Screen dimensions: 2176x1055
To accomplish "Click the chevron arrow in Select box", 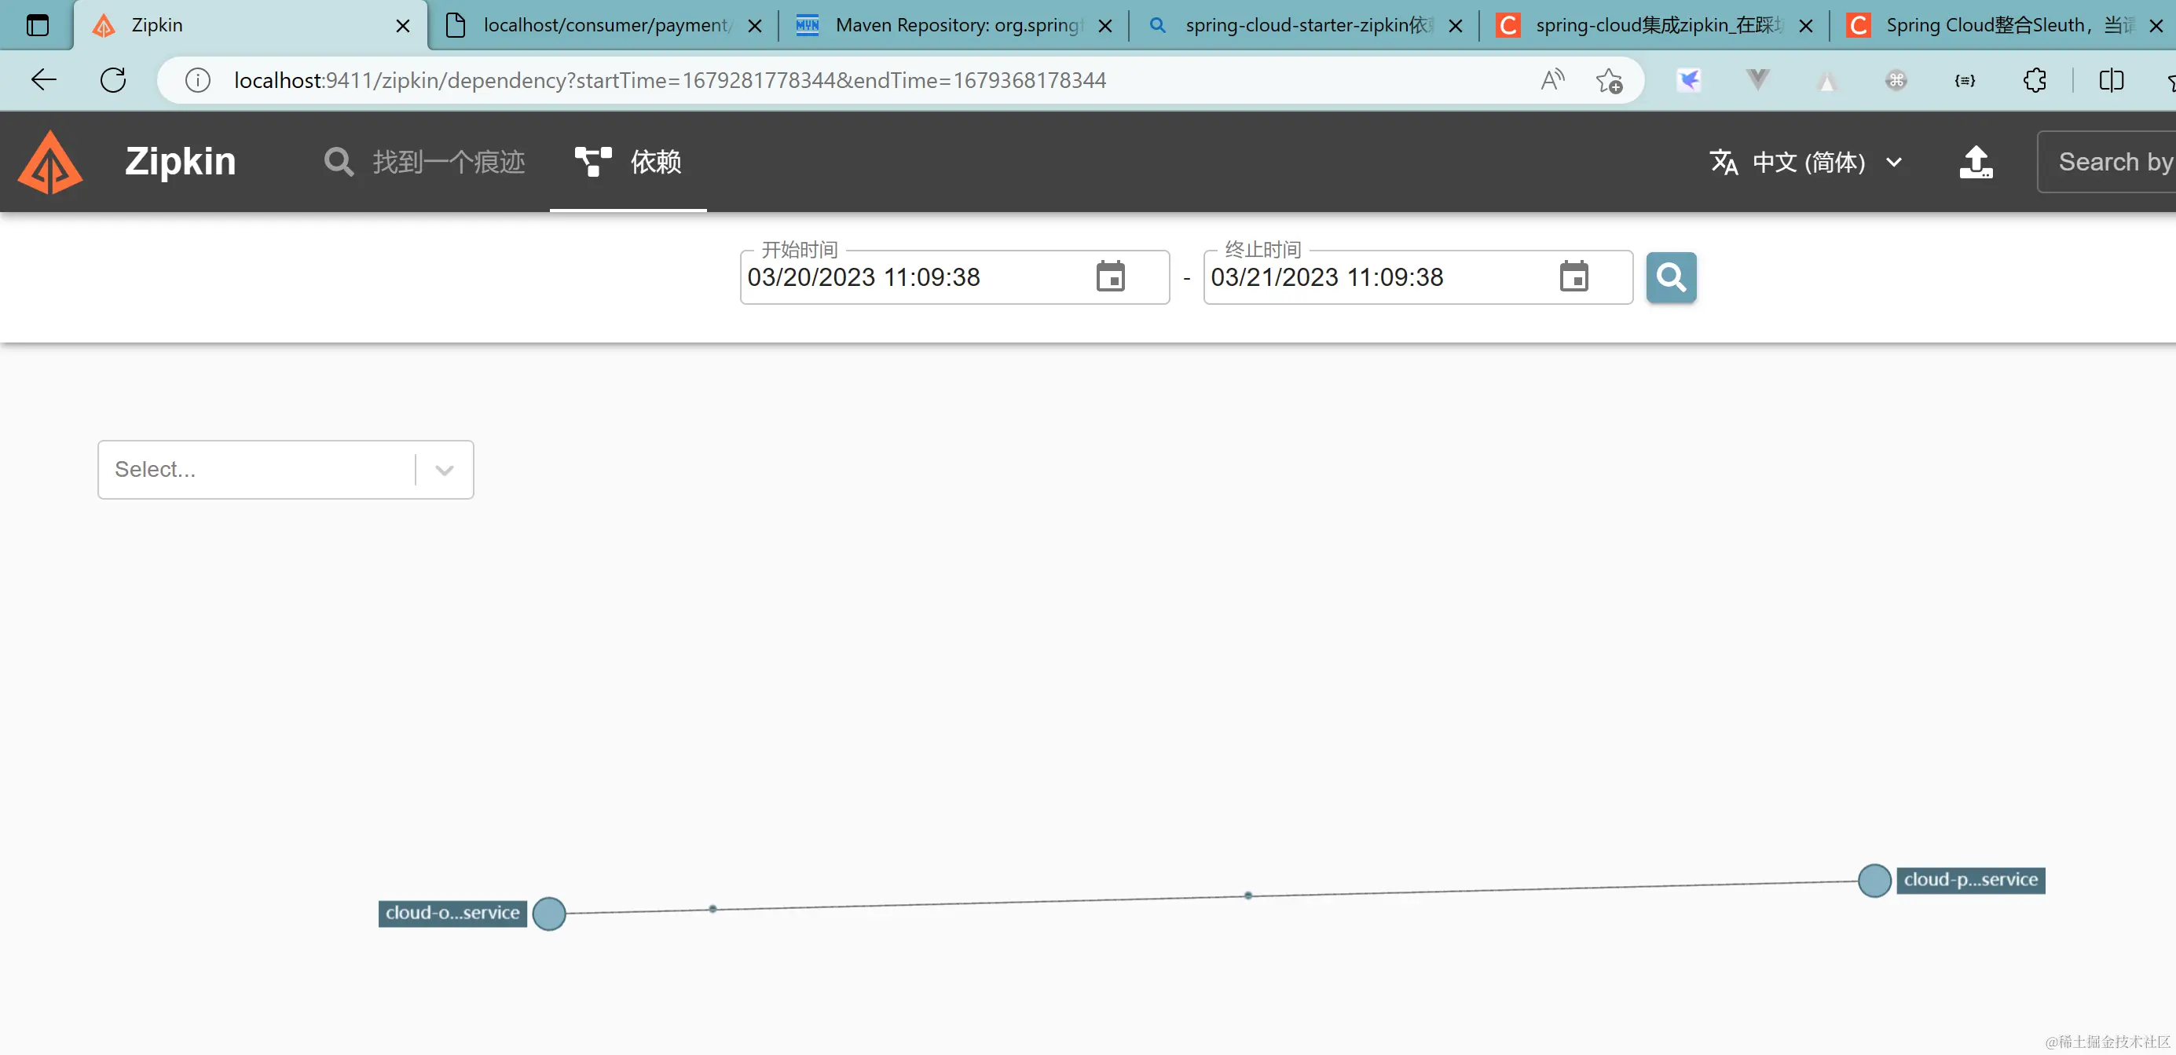I will 445,471.
